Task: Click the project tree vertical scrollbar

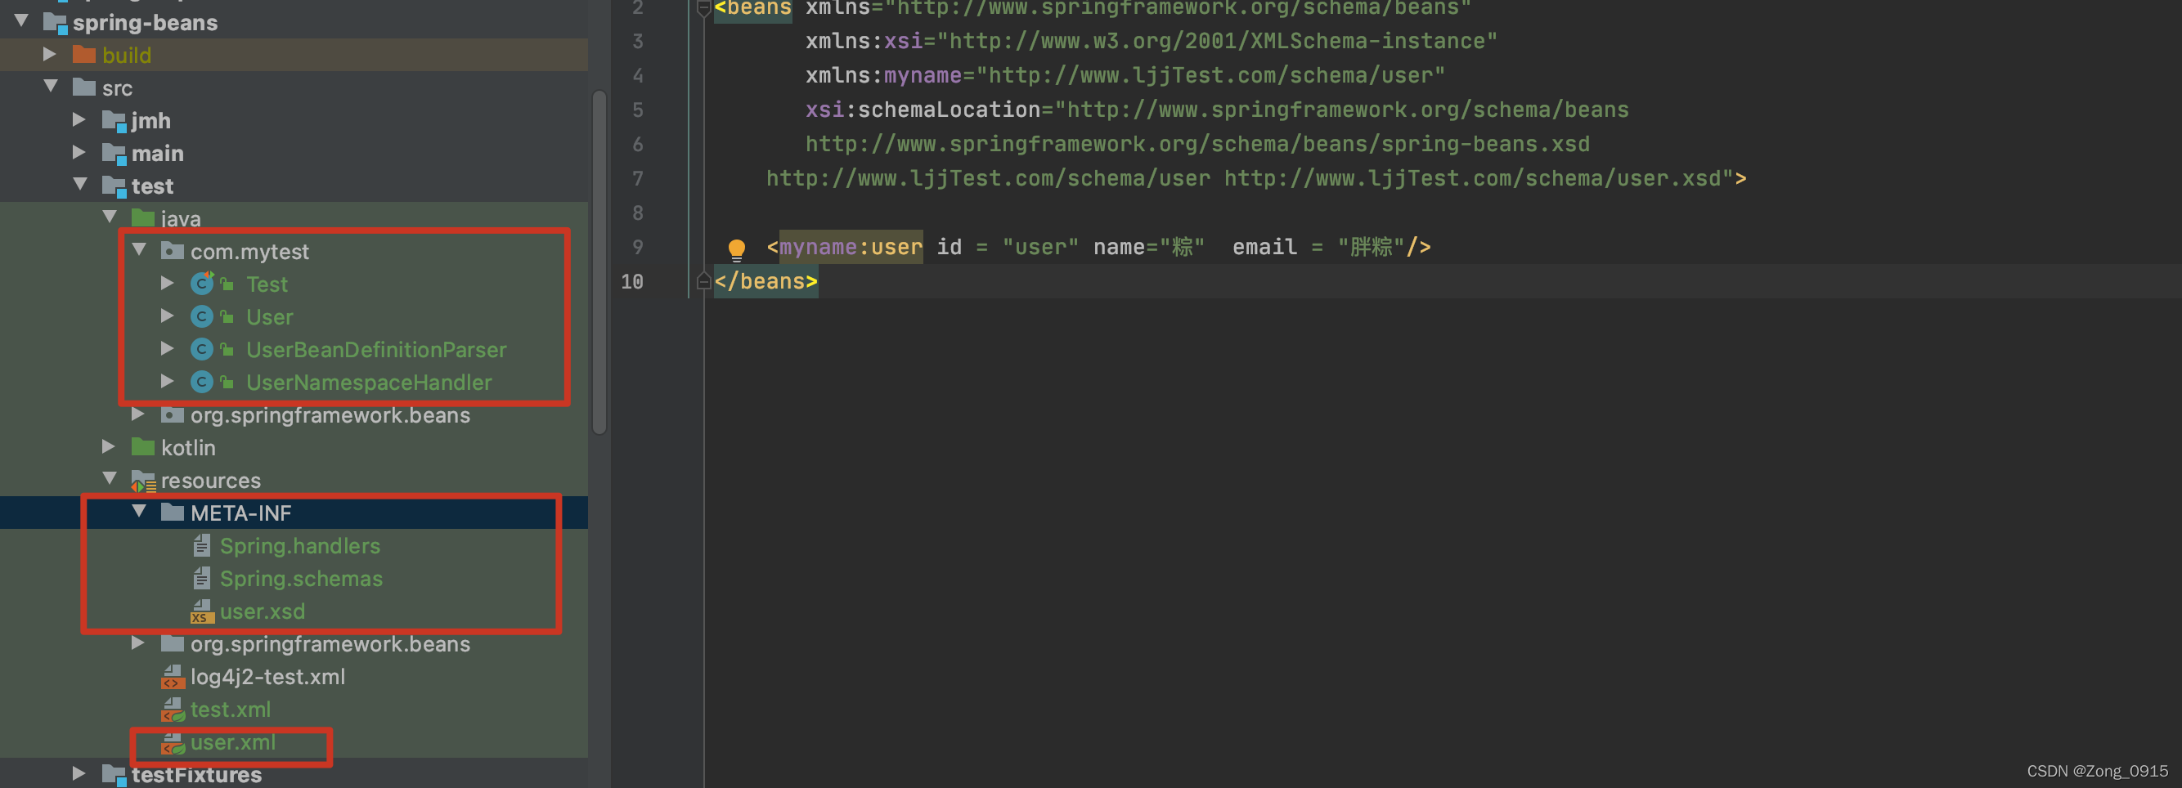Action: tap(599, 262)
